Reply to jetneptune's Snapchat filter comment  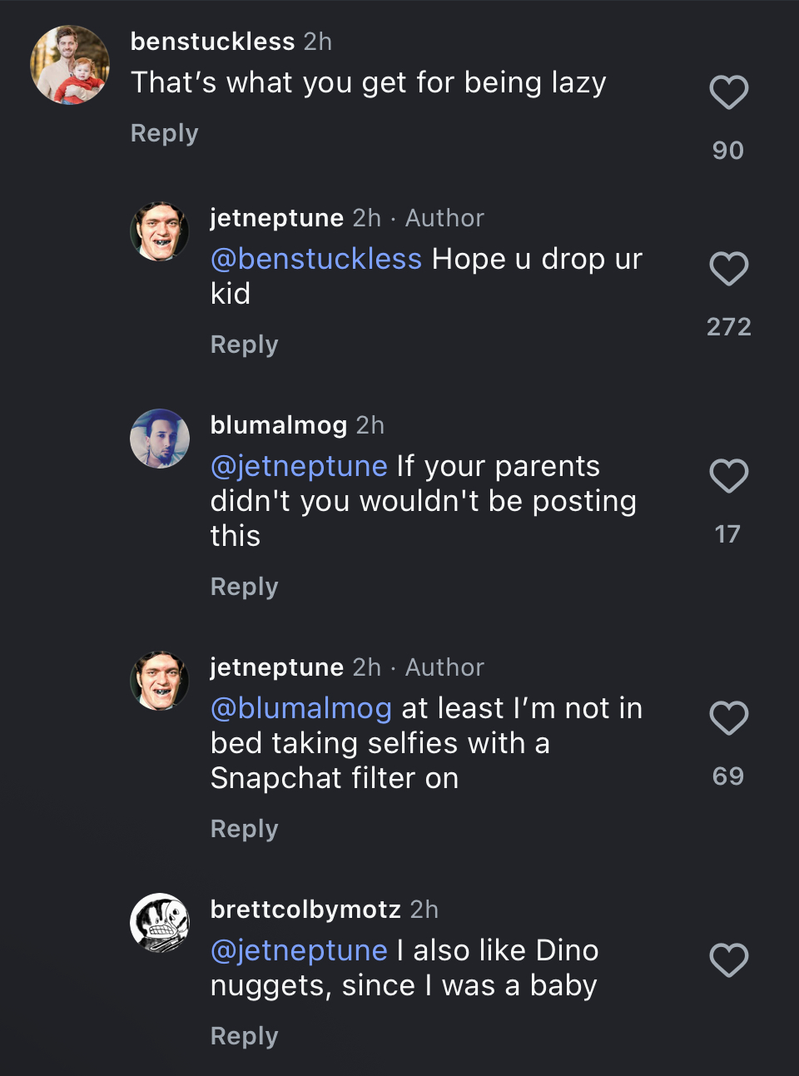pyautogui.click(x=244, y=829)
